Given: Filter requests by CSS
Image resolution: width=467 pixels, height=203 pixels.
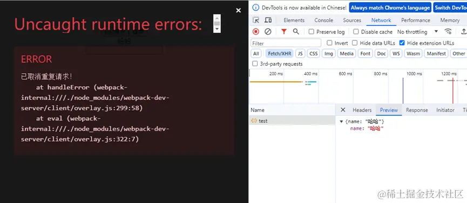Looking at the screenshot, I should [314, 53].
